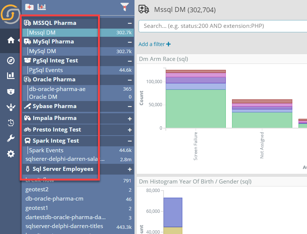Viewport: 307px width, 234px height.
Task: Click the bus icon beside Spark Integ Test
Action: click(x=28, y=141)
